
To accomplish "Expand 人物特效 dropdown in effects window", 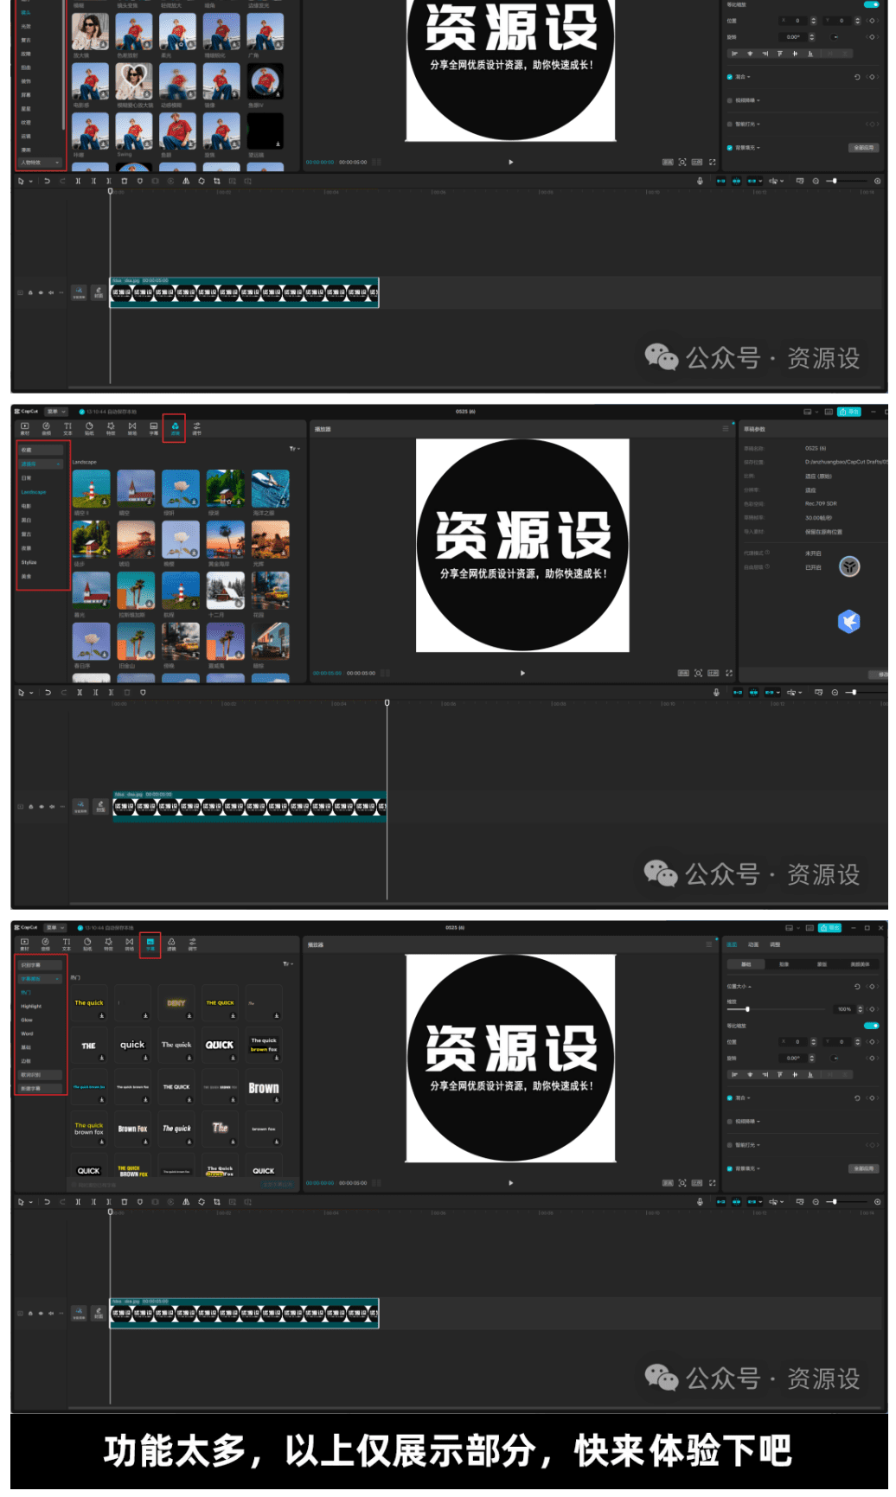I will pos(42,163).
